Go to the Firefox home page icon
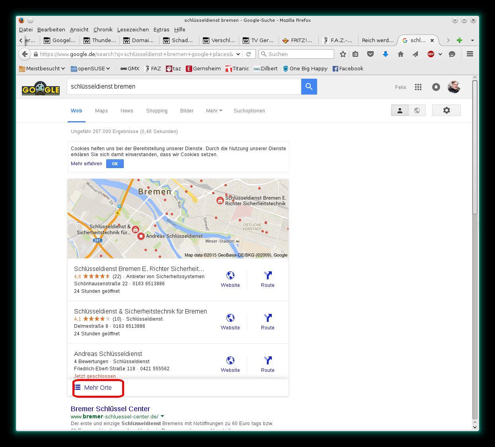The width and height of the screenshot is (495, 447). 400,54
